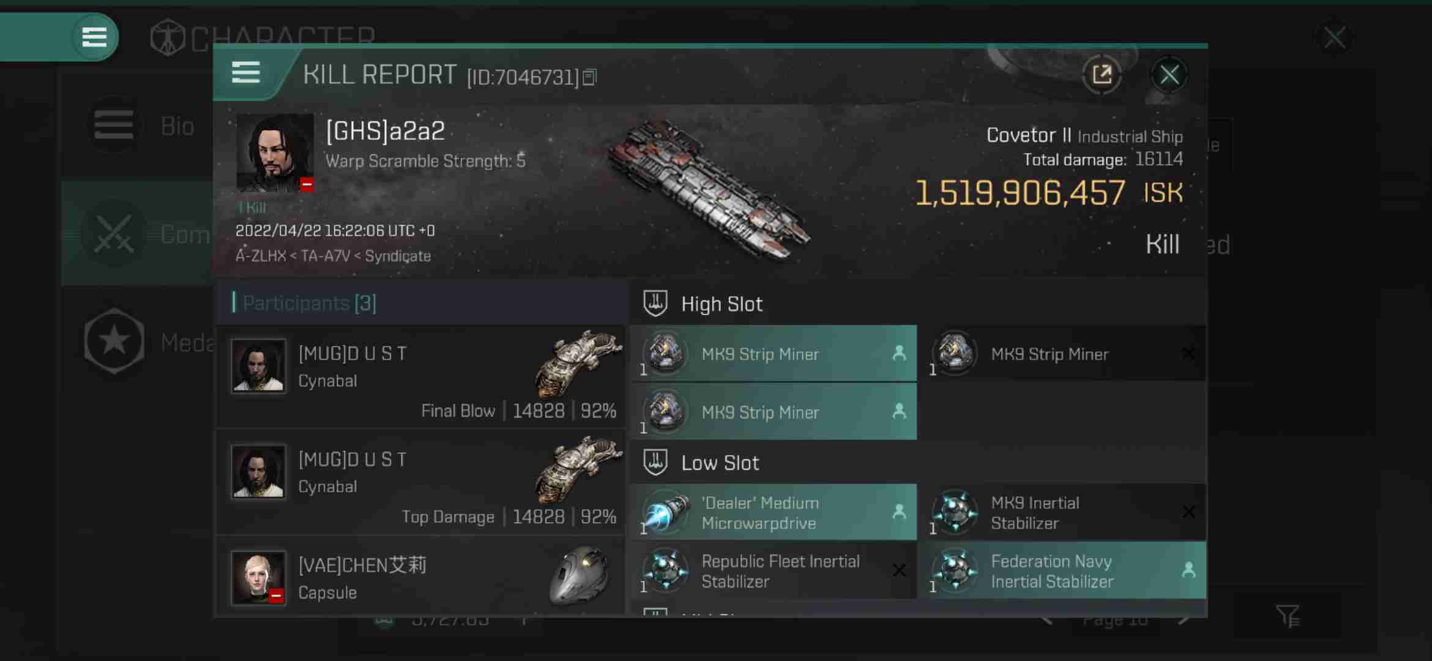
Task: Click the High Slot shield icon
Action: (x=656, y=303)
